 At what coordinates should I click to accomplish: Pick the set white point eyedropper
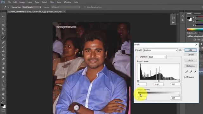(x=195, y=72)
